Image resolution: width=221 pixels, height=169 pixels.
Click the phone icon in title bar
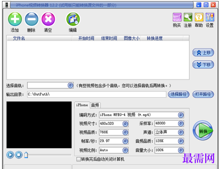7,5
